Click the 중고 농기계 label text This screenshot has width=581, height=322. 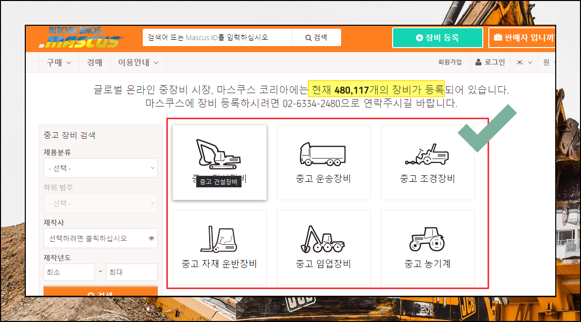(427, 264)
